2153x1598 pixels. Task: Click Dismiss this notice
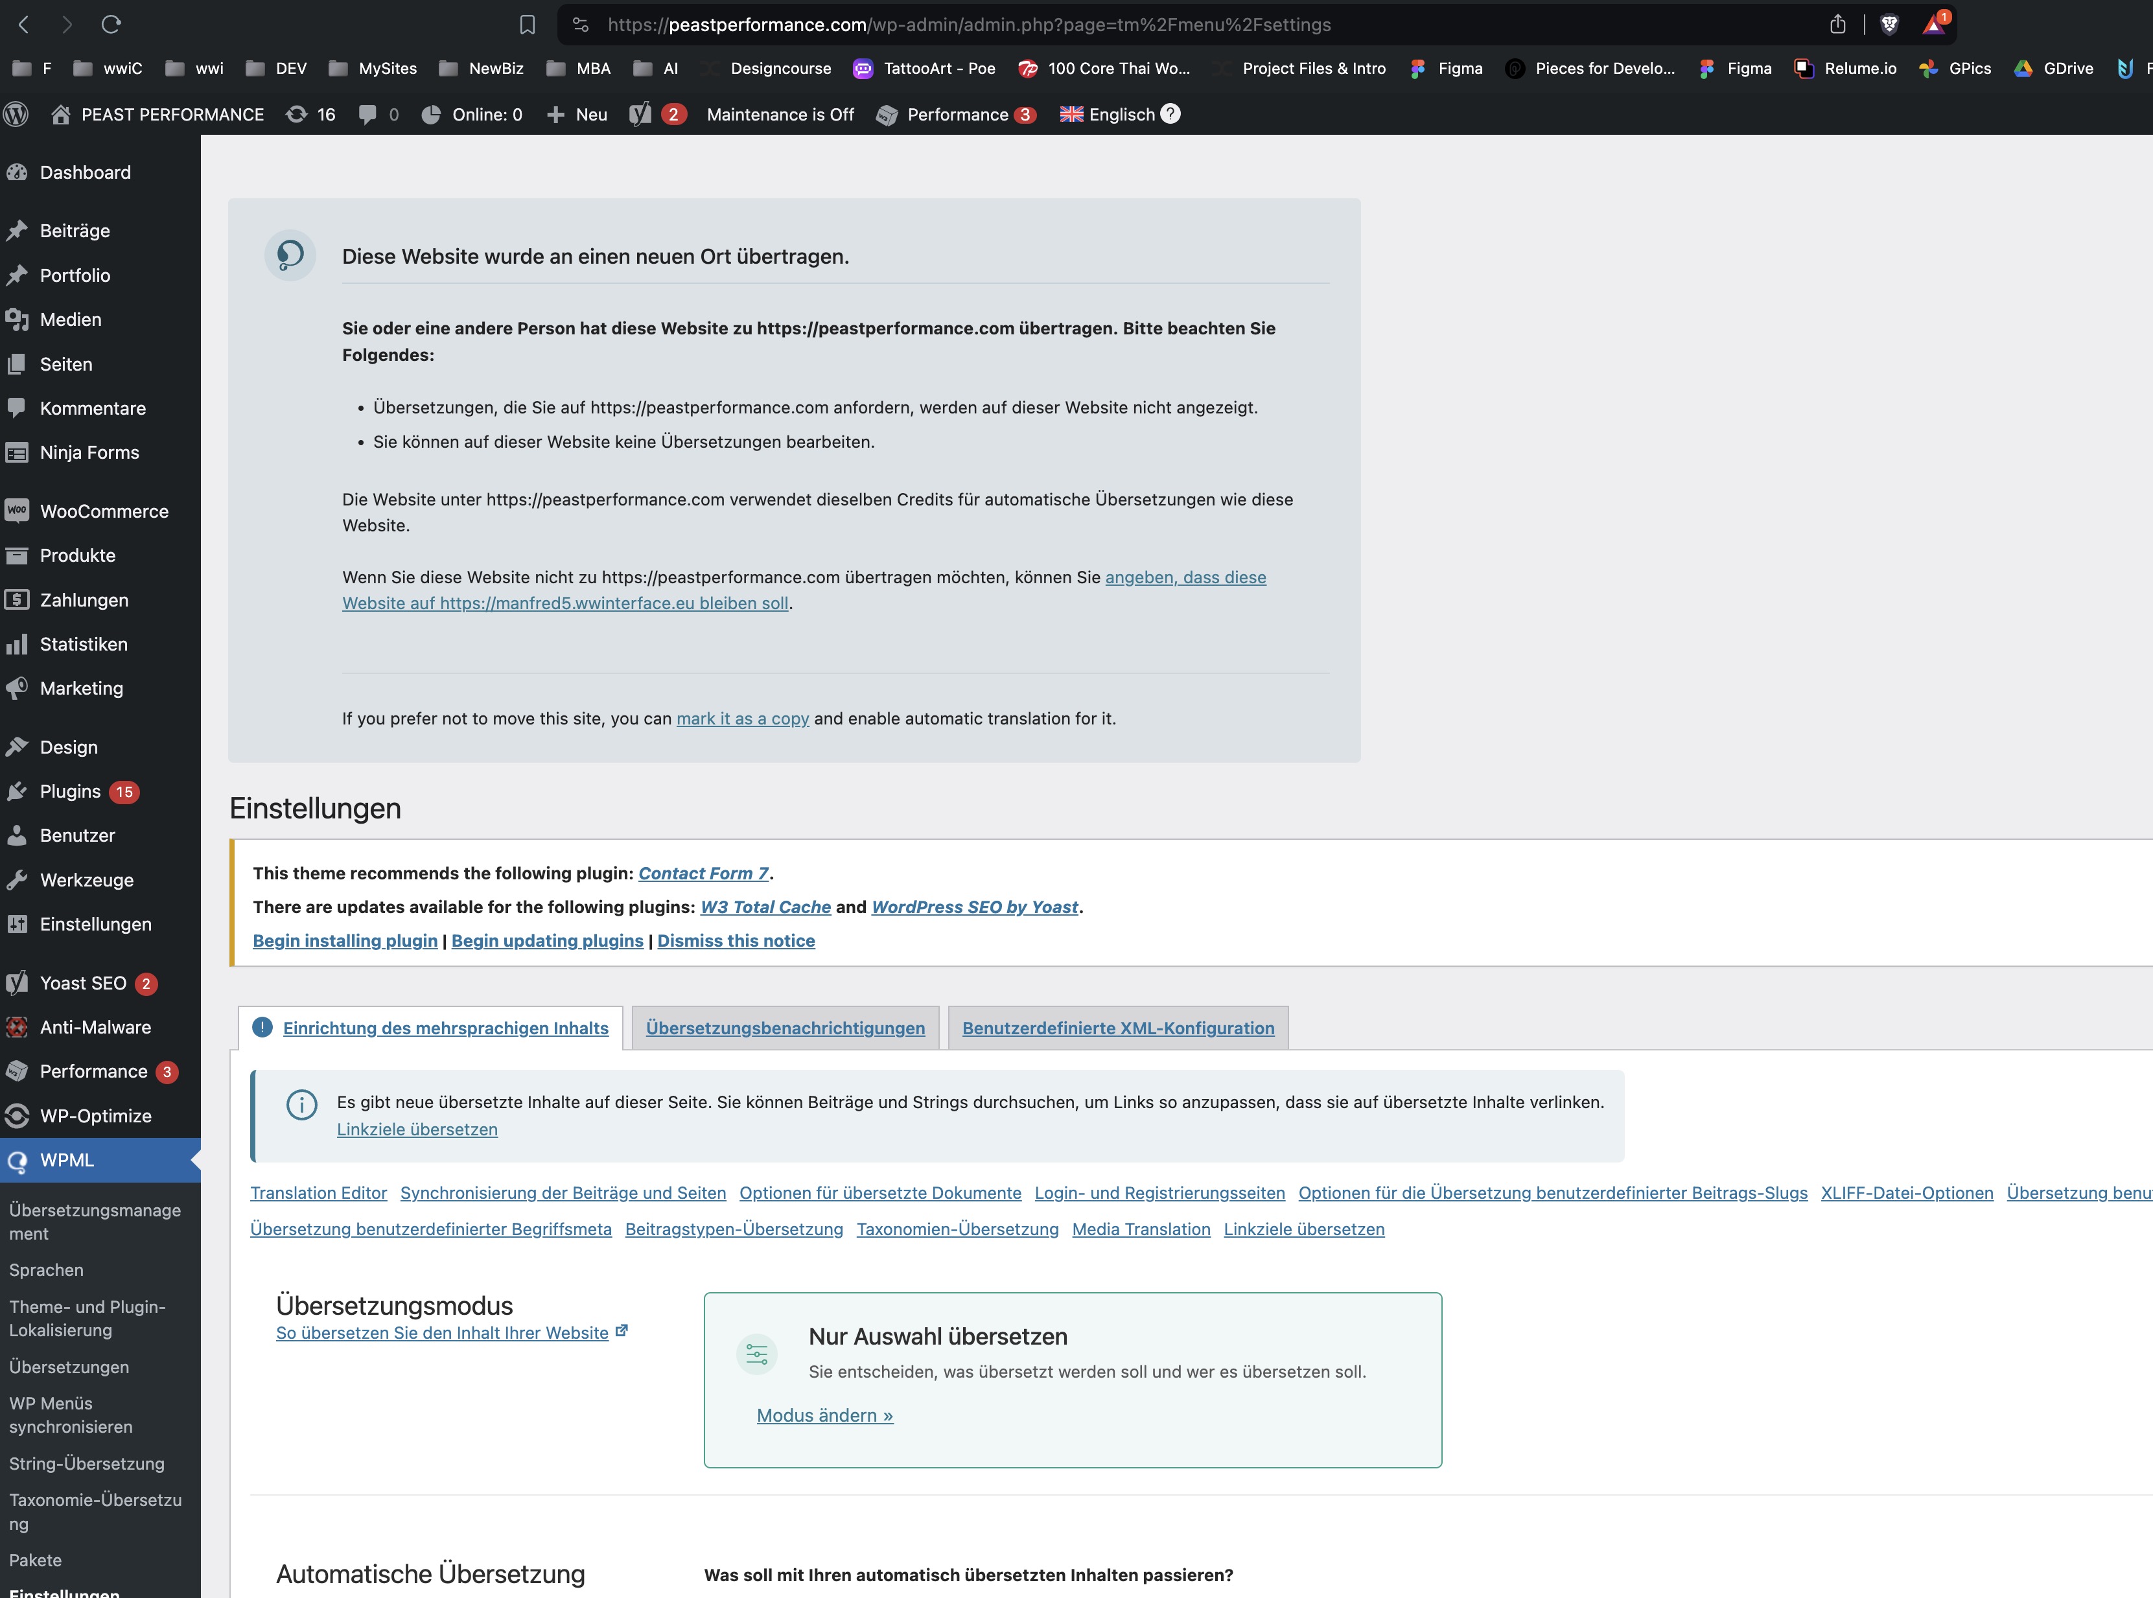pos(736,940)
